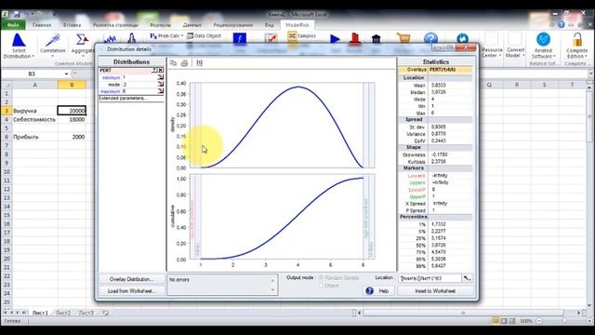Select cell B6 containing 2000
The image size is (595, 335).
coord(72,137)
